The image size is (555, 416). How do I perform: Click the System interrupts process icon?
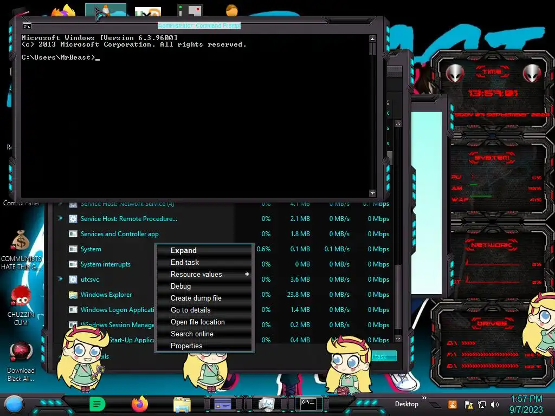(73, 264)
